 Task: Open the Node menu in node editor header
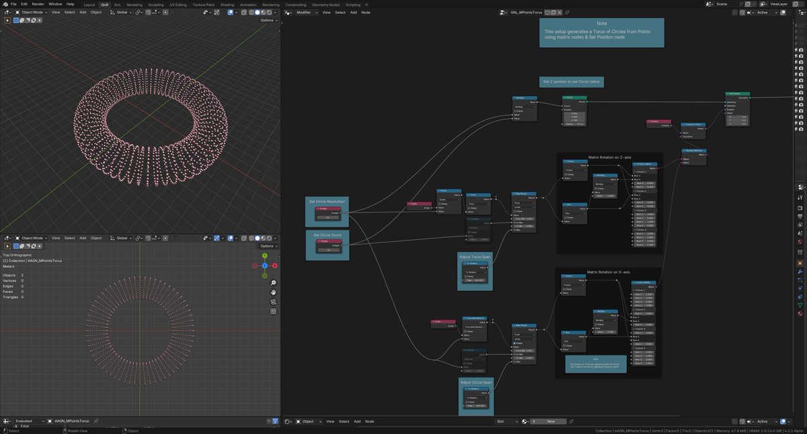tap(366, 12)
